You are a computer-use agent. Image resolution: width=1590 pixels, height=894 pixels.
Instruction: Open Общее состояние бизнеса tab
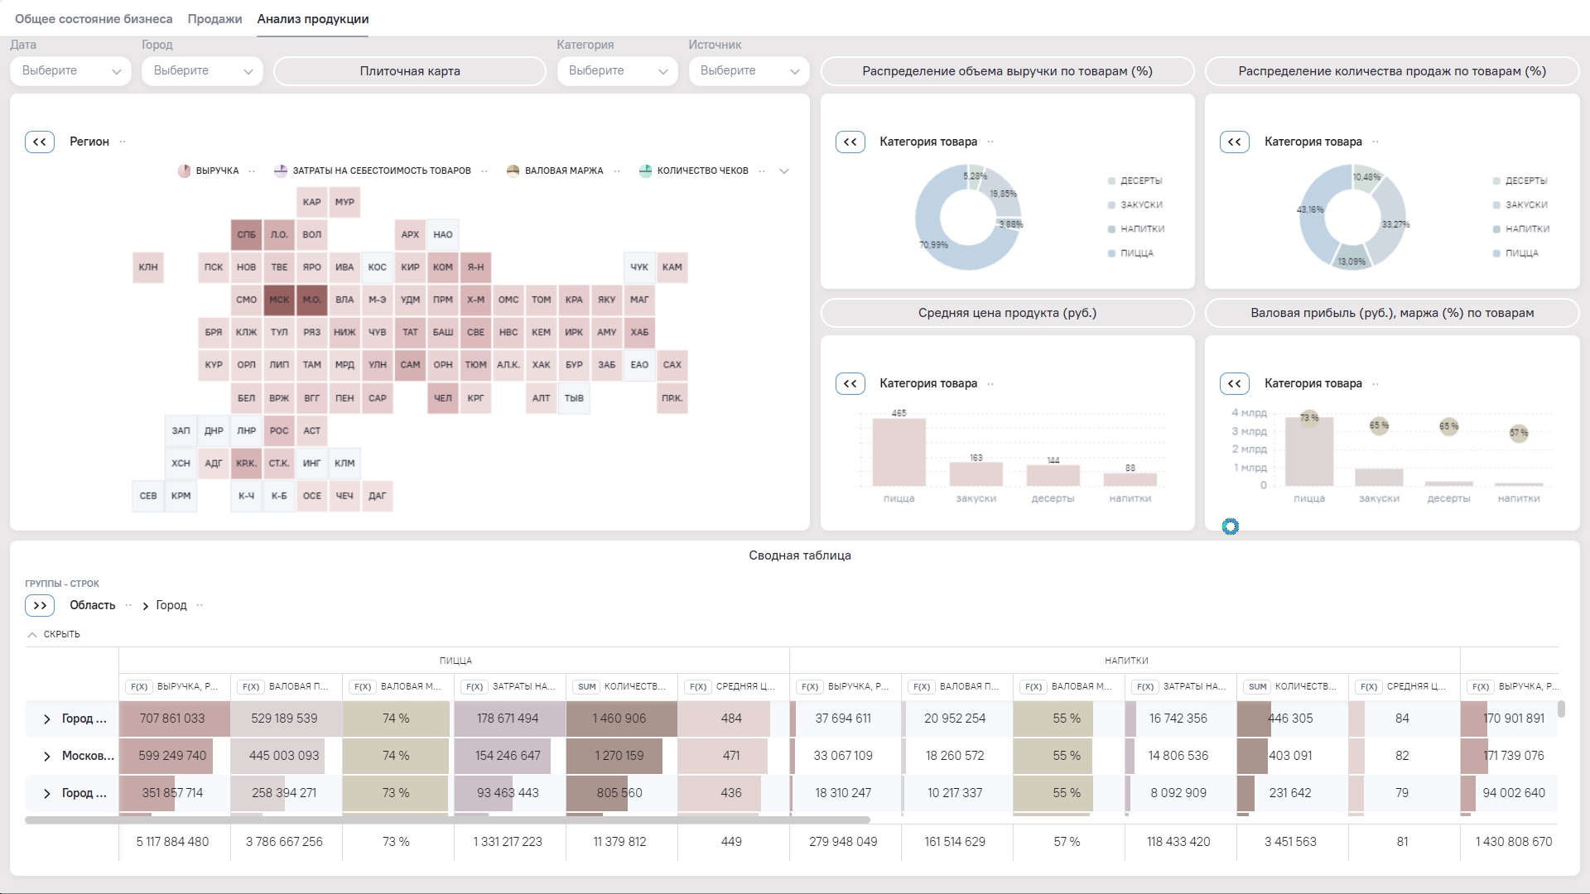click(94, 19)
